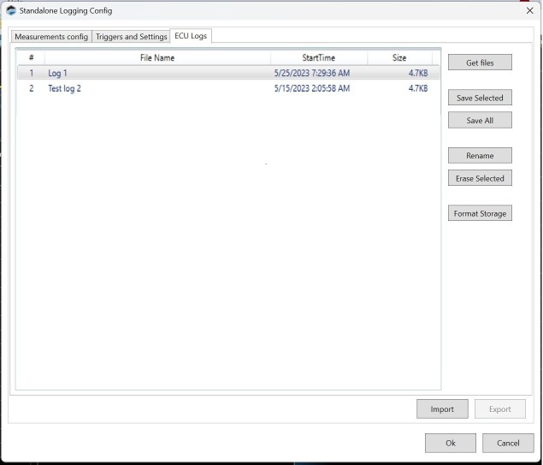Select the ECU Logs tab
The image size is (543, 465).
coord(190,36)
